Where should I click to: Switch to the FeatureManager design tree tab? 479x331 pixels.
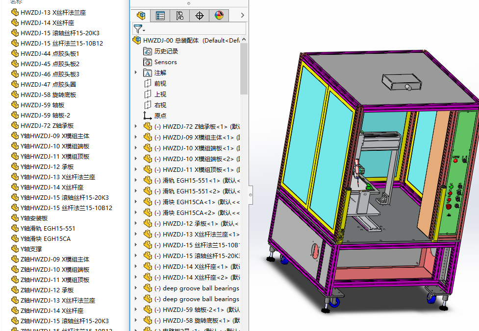pos(141,16)
